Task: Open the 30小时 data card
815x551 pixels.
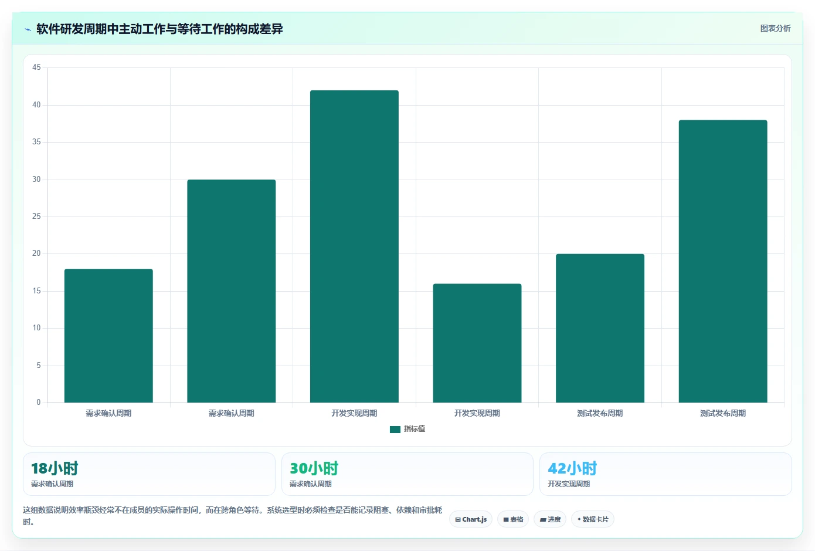Action: tap(407, 474)
